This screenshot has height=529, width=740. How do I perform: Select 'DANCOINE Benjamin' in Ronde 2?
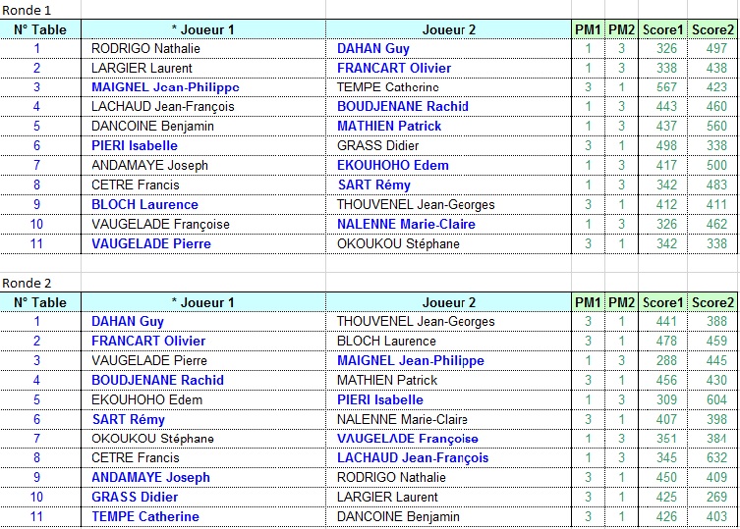click(398, 516)
